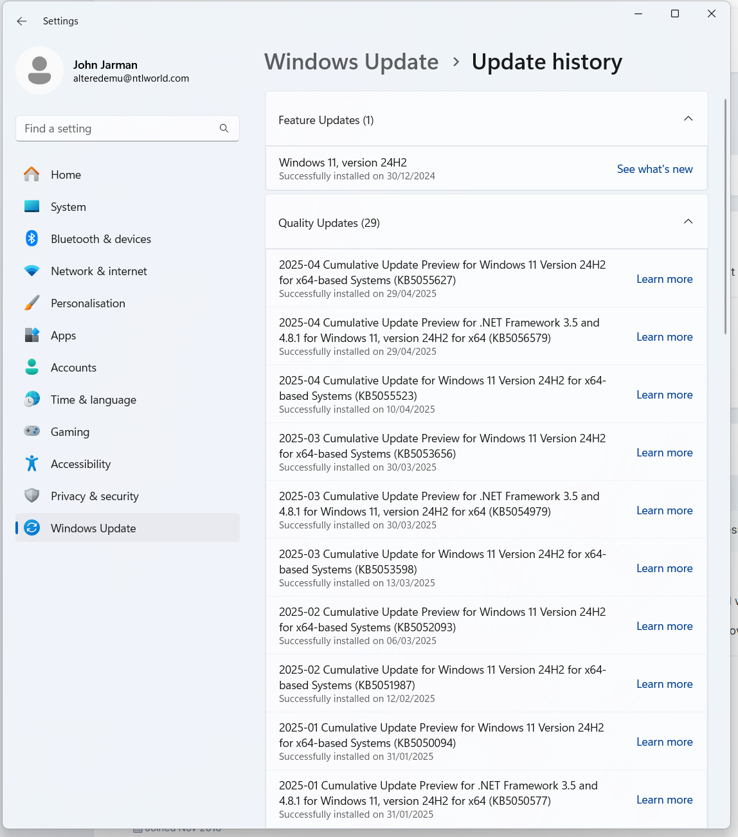Collapse the Feature Updates section
Screen dimensions: 738x837
click(688, 119)
